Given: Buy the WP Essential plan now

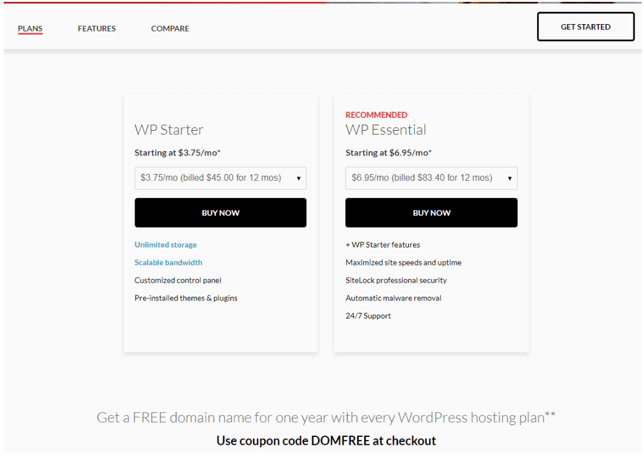Looking at the screenshot, I should click(x=431, y=213).
